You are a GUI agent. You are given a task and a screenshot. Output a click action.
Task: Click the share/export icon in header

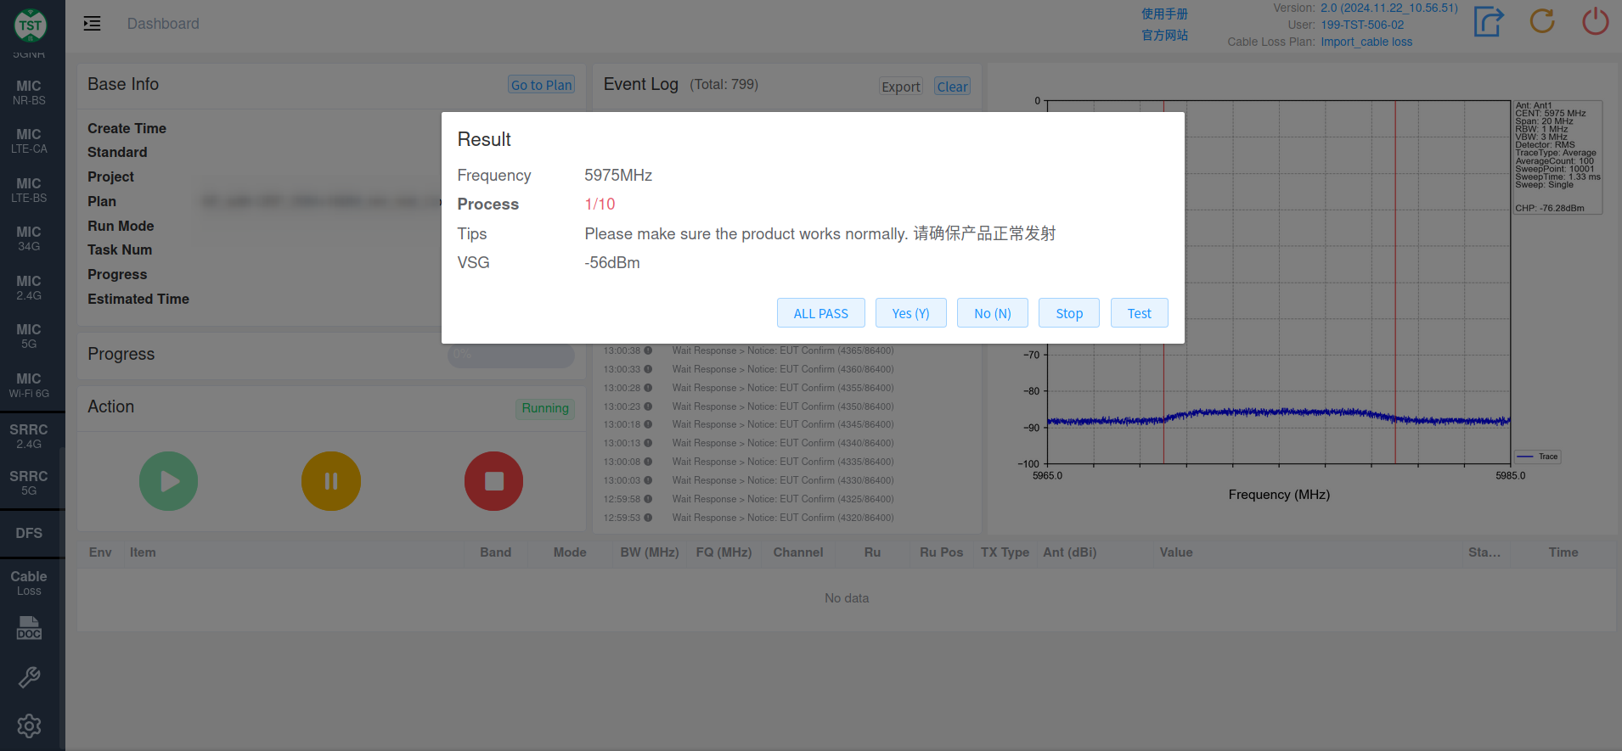click(x=1489, y=21)
